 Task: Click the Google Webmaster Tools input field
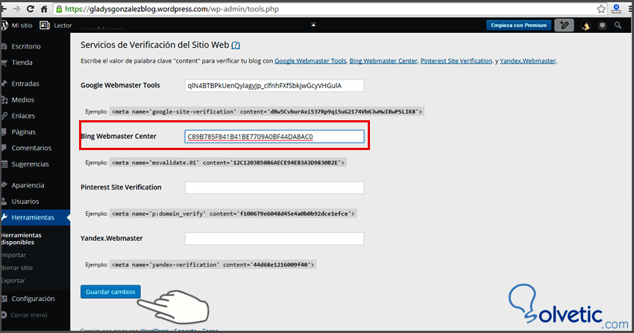point(274,85)
